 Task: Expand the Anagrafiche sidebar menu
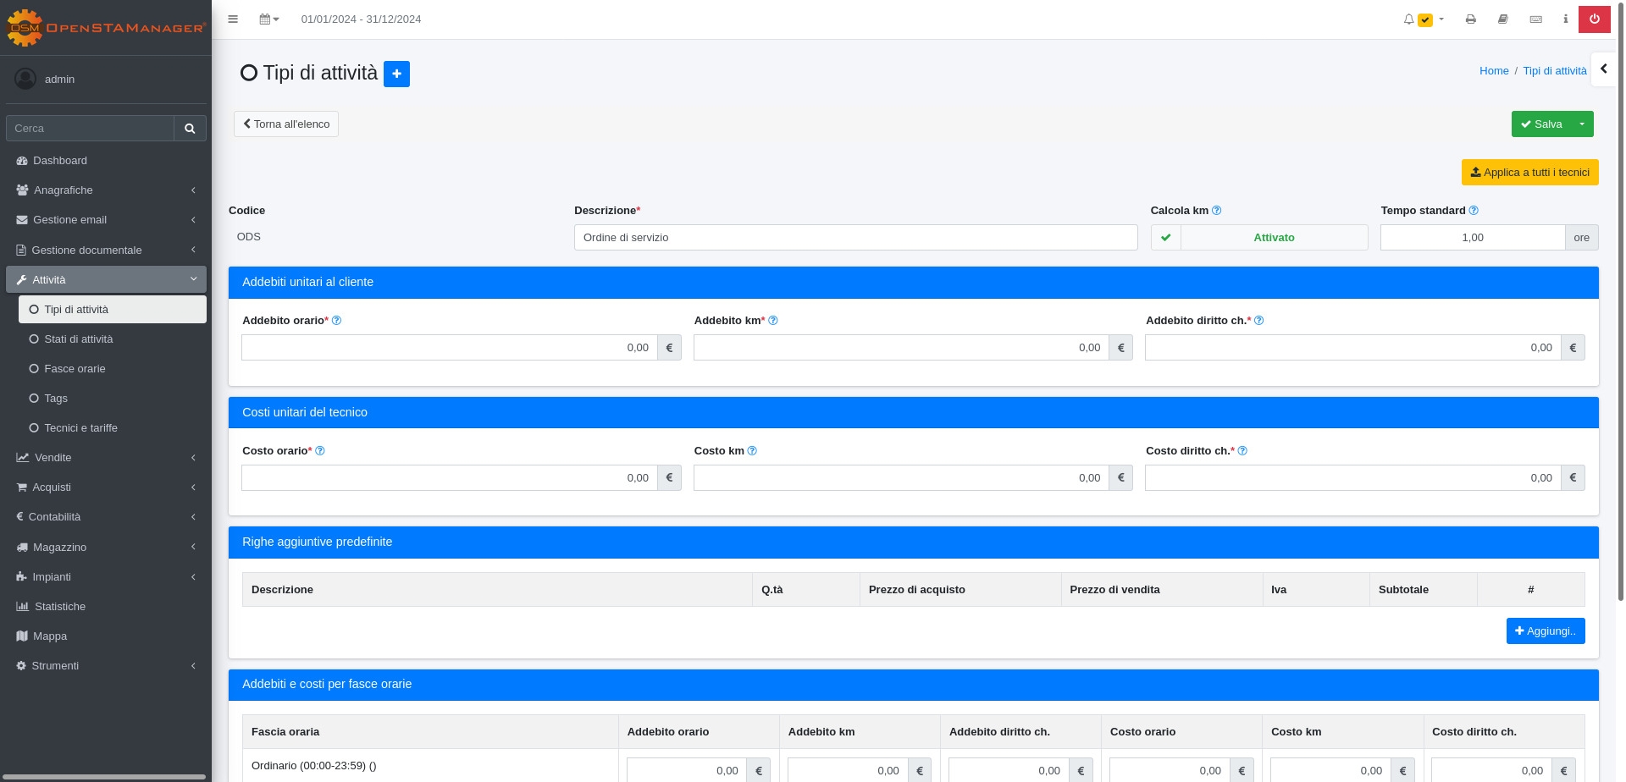click(x=105, y=190)
